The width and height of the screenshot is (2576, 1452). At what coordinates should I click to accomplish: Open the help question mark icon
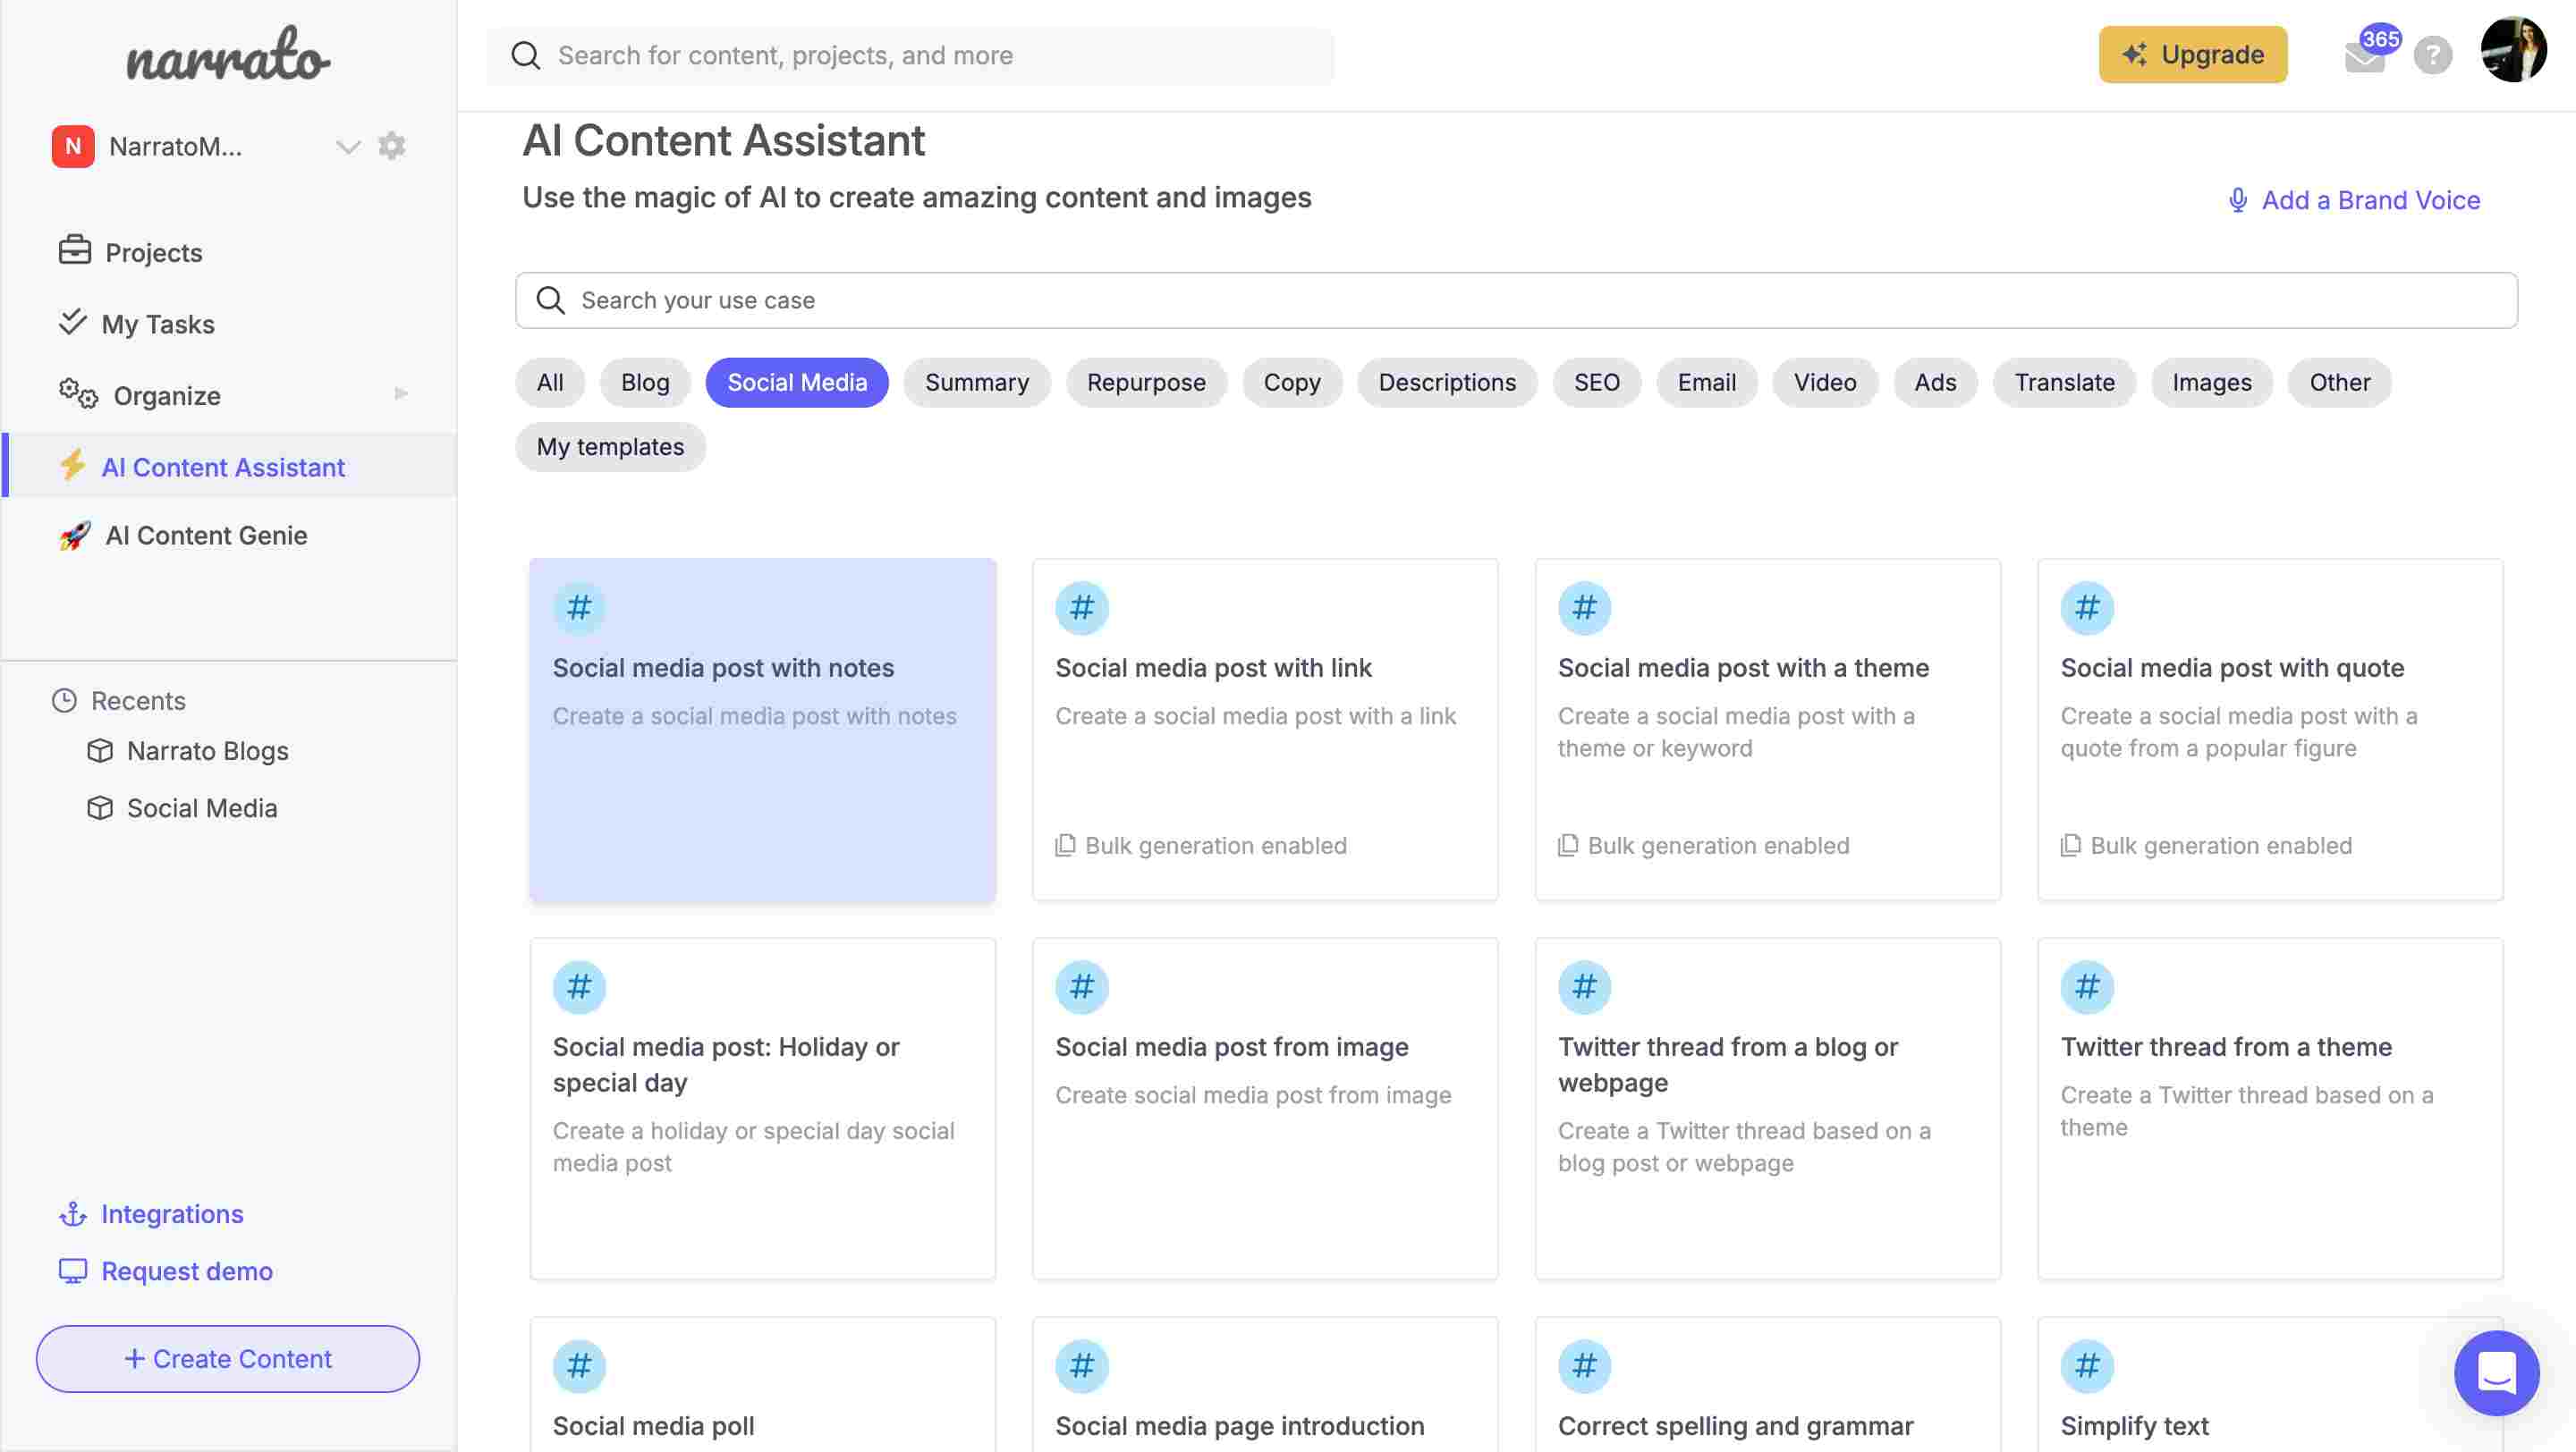(x=2433, y=54)
